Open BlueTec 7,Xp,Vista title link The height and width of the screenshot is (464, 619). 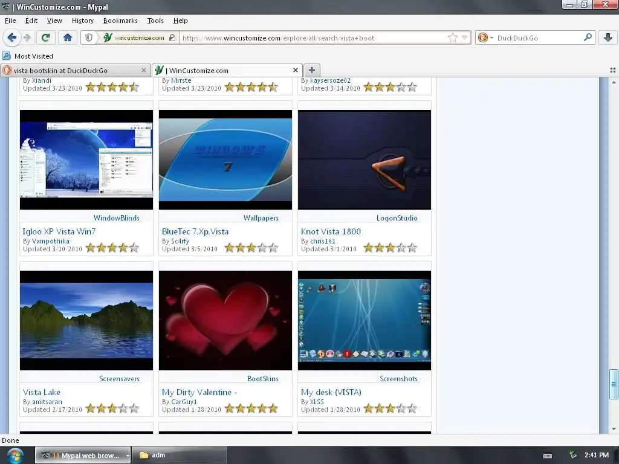tap(195, 231)
